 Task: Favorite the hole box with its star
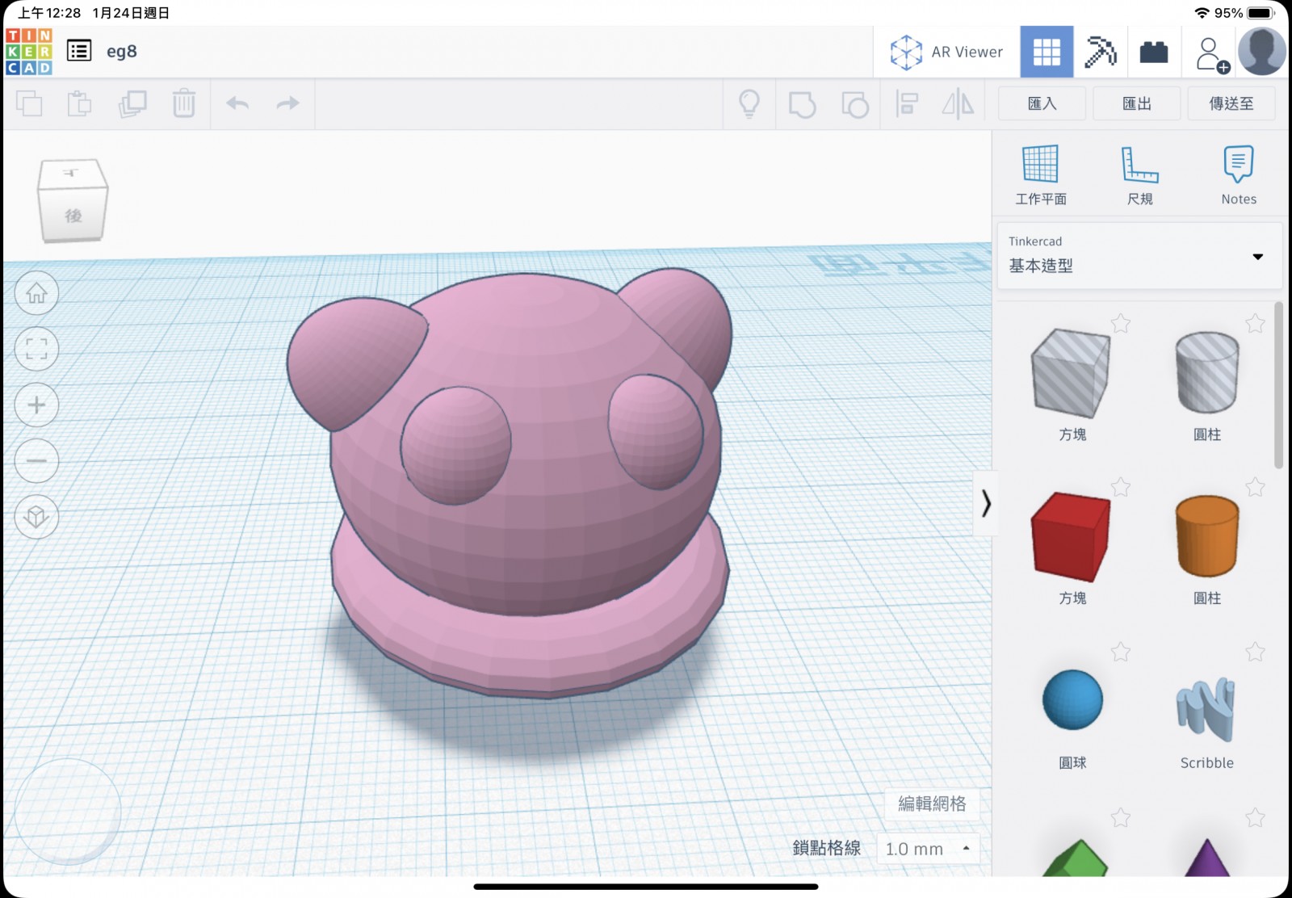(1121, 324)
